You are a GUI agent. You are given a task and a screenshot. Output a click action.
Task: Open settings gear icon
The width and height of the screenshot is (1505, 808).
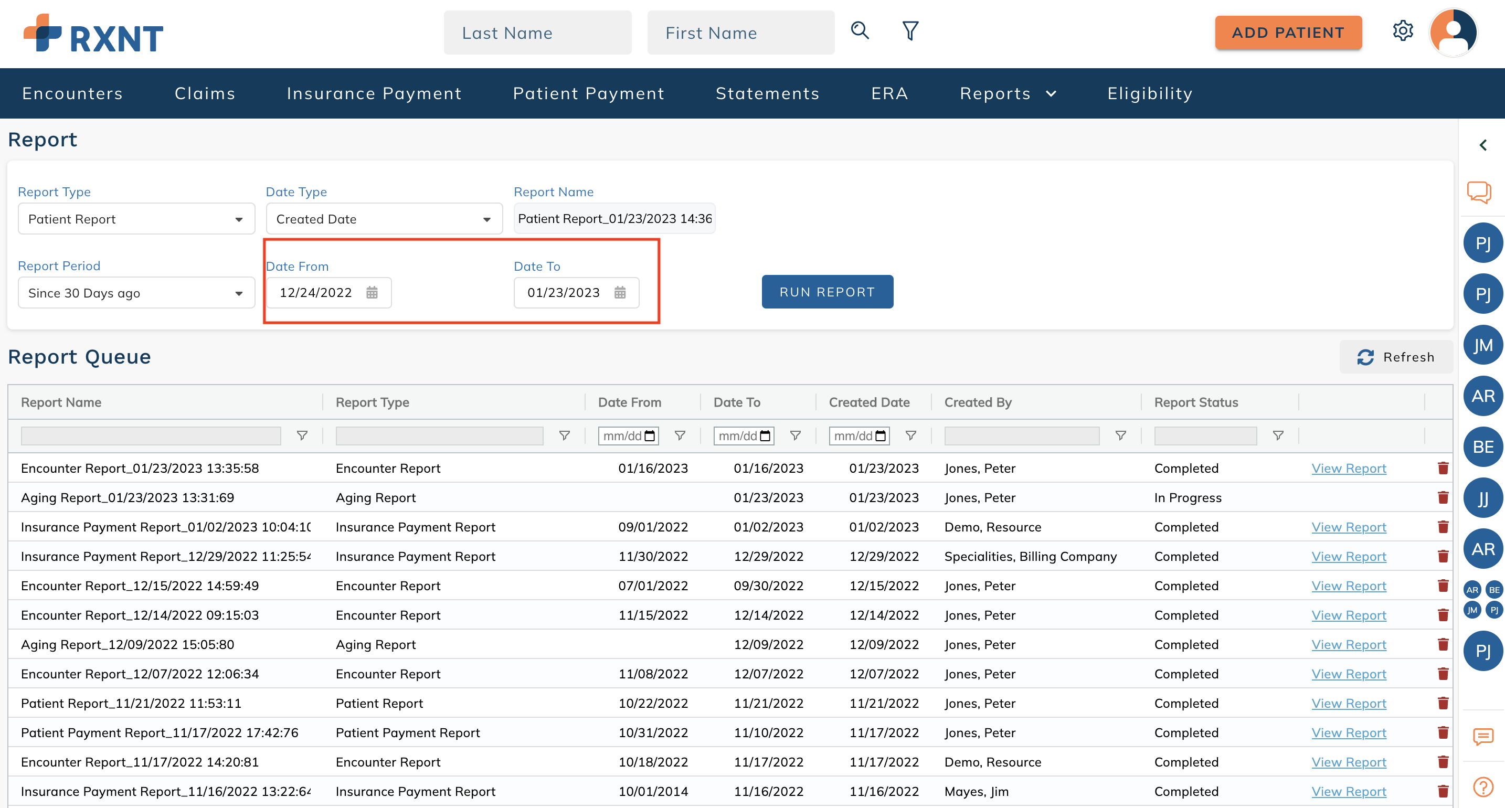(x=1402, y=30)
